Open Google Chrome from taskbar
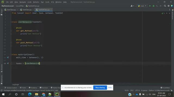Image resolution: width=174 pixels, height=97 pixels. 43,94
